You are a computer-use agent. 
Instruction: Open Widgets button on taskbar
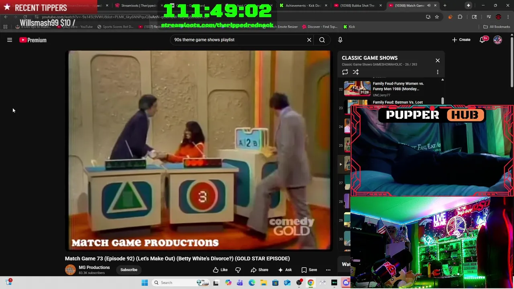[9, 283]
